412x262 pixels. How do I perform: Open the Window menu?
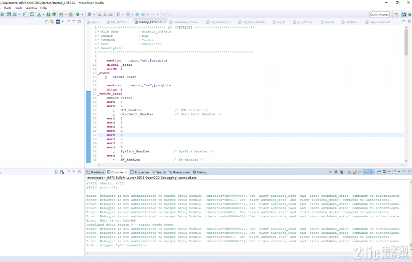click(x=31, y=8)
